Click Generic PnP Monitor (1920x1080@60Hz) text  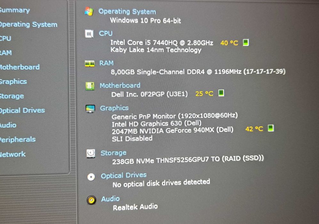tap(175, 116)
